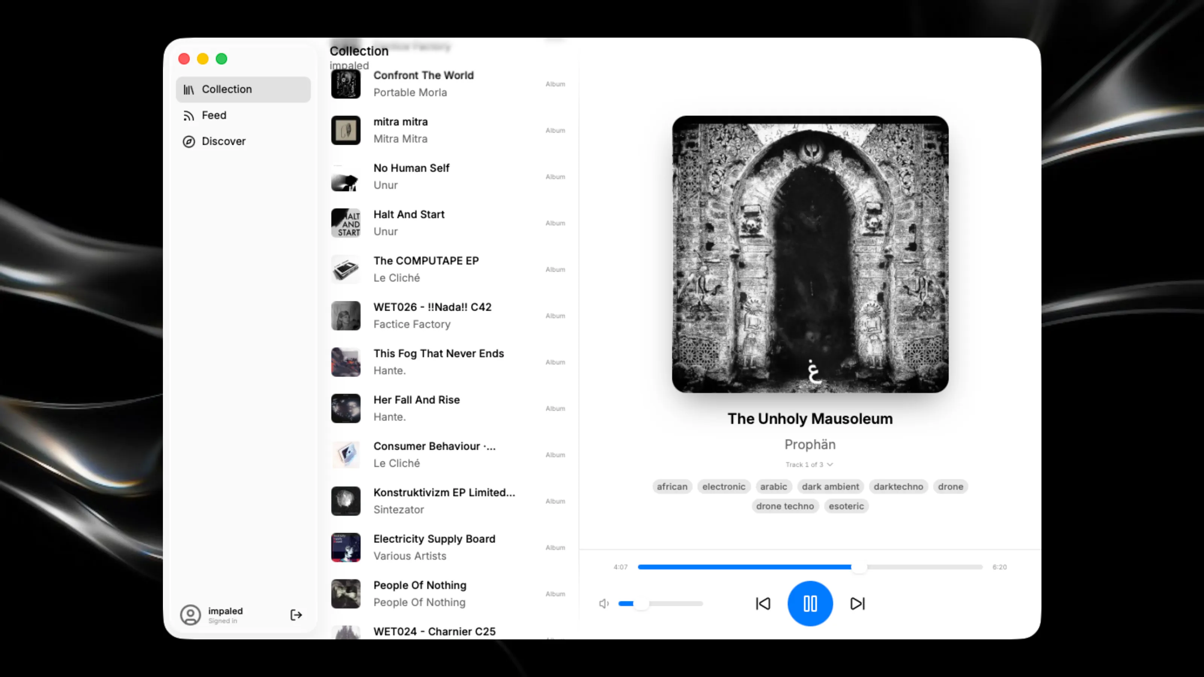Select Konstruktivizm EP Limited title
The width and height of the screenshot is (1204, 677).
tap(444, 492)
